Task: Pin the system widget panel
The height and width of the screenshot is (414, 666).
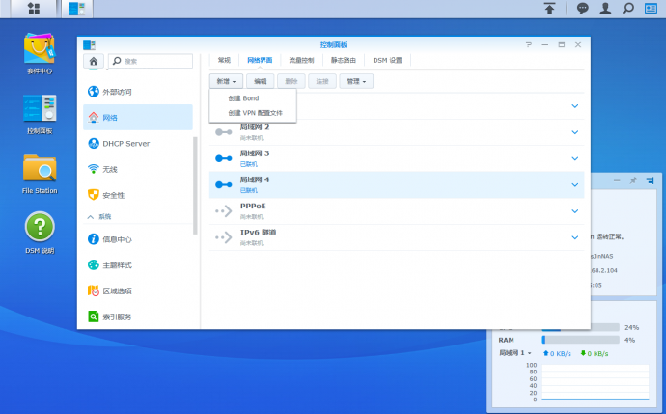Action: click(633, 180)
